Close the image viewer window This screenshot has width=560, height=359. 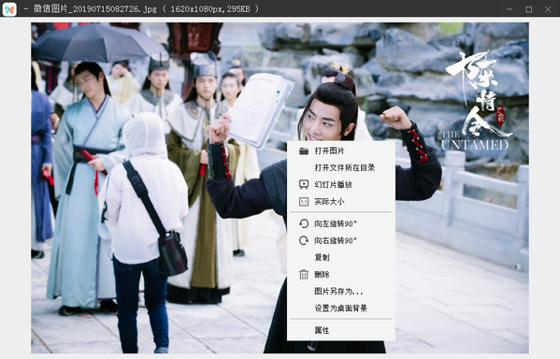click(x=548, y=9)
